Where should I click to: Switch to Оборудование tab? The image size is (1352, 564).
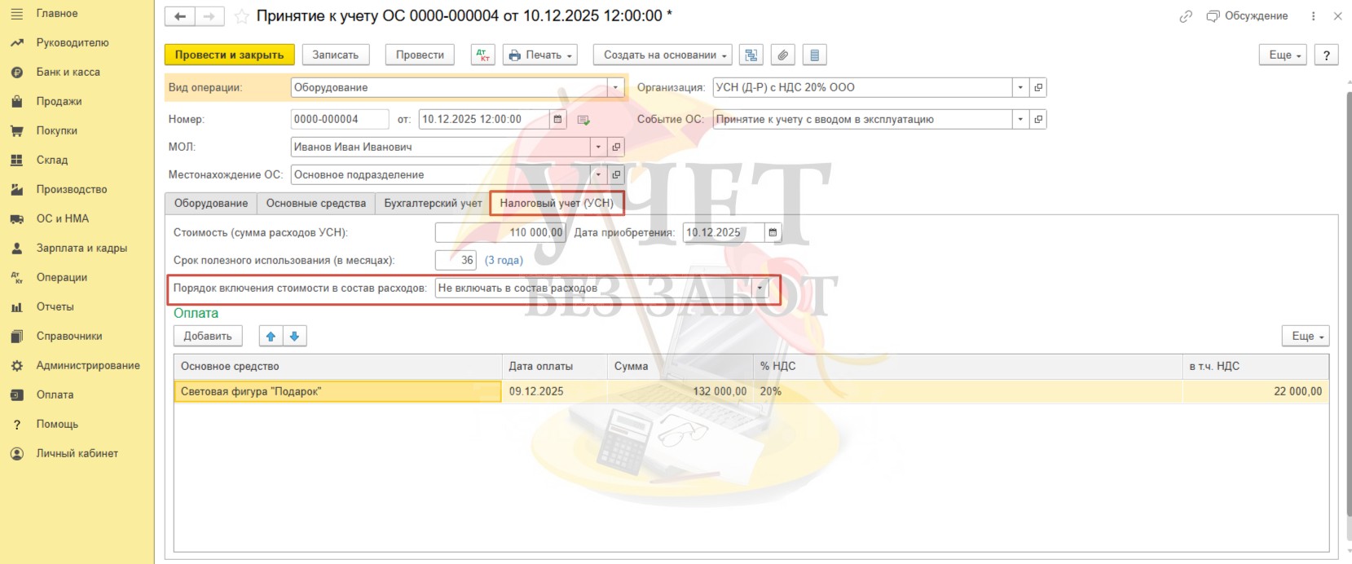(211, 203)
